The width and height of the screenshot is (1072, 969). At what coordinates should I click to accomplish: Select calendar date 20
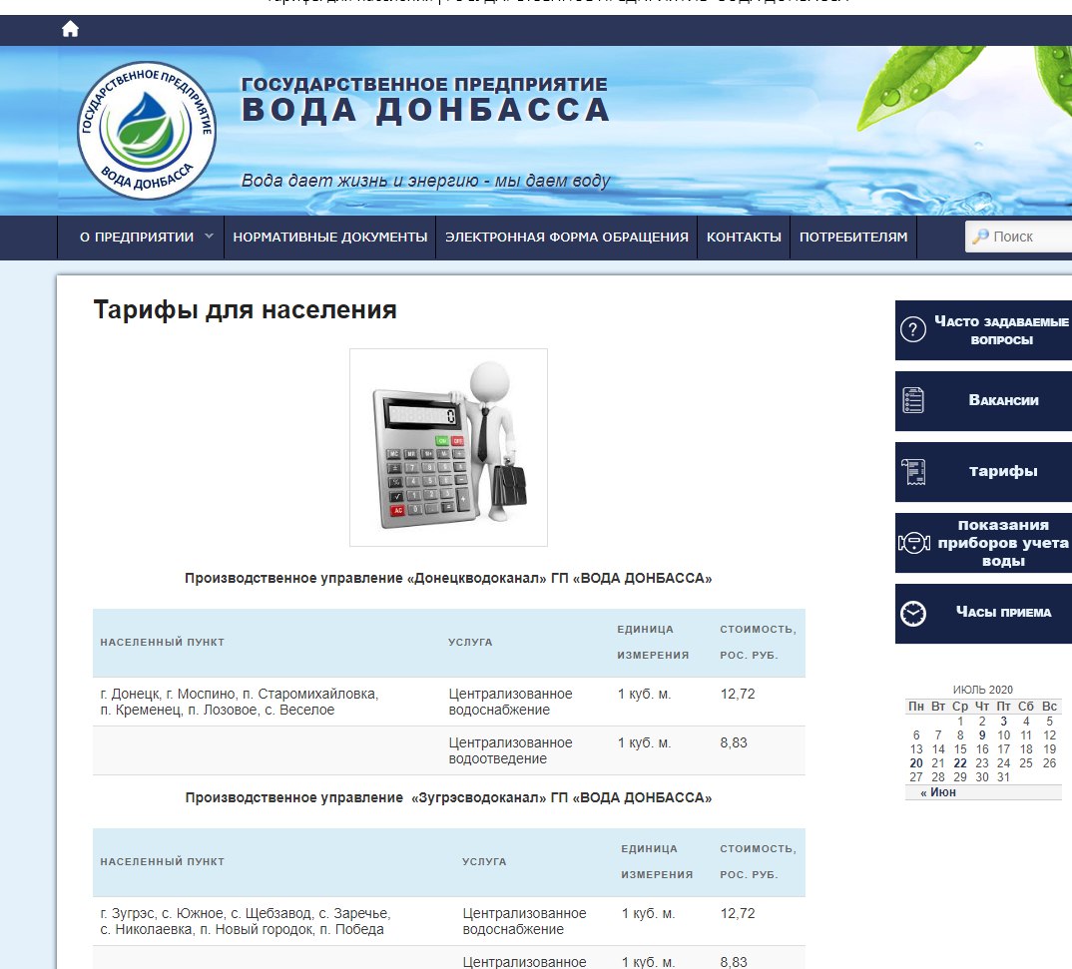916,763
